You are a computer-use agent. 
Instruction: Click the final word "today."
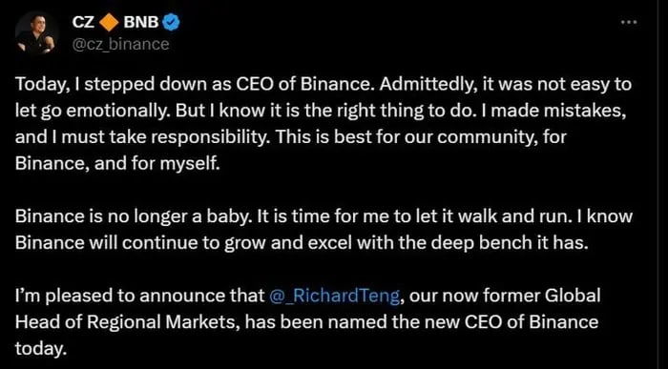41,349
